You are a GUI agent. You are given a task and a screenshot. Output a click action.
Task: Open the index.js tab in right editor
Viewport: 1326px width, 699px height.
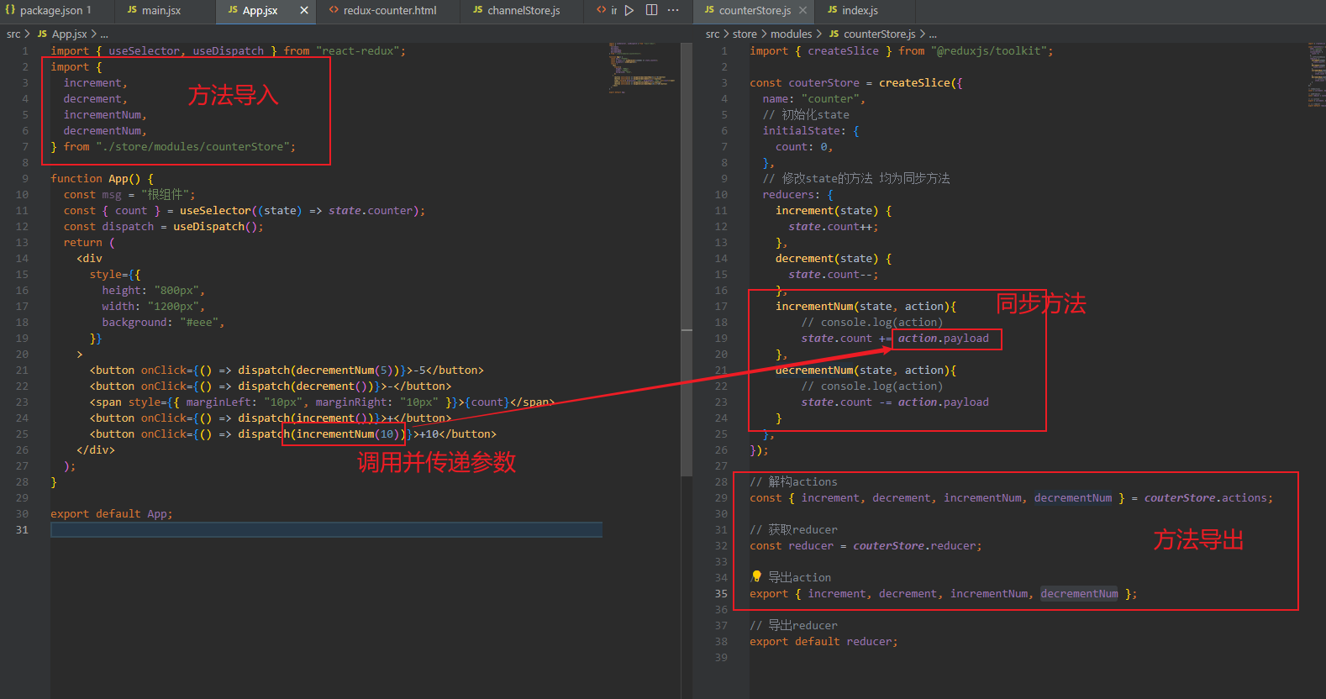(860, 10)
